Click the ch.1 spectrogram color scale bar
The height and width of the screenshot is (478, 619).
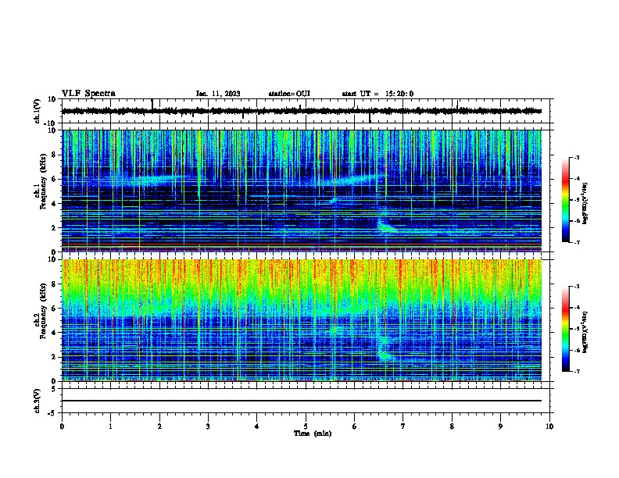(x=565, y=200)
